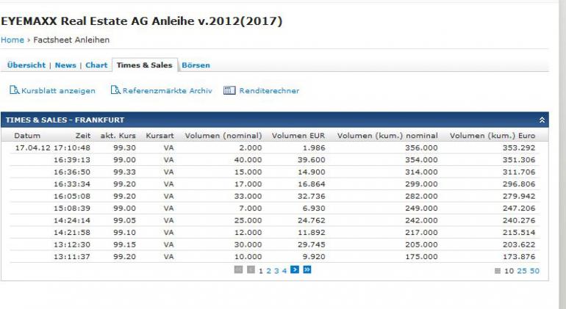Click the Volumen EUR column header

(298, 136)
